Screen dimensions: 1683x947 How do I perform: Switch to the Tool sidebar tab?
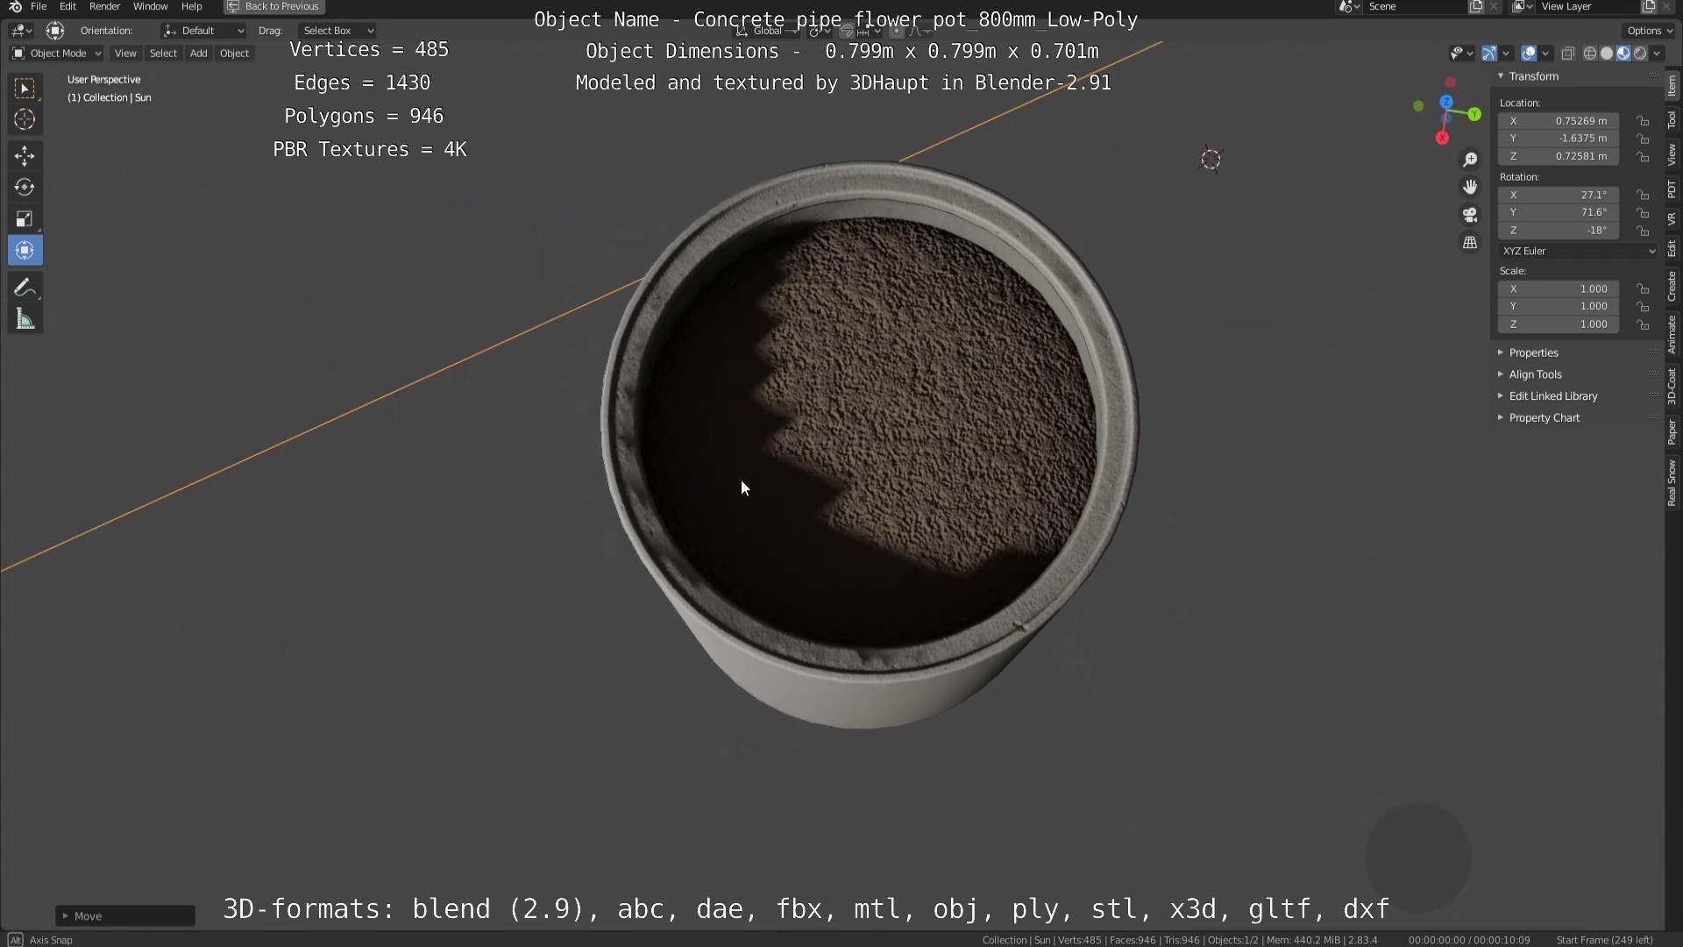coord(1672,120)
